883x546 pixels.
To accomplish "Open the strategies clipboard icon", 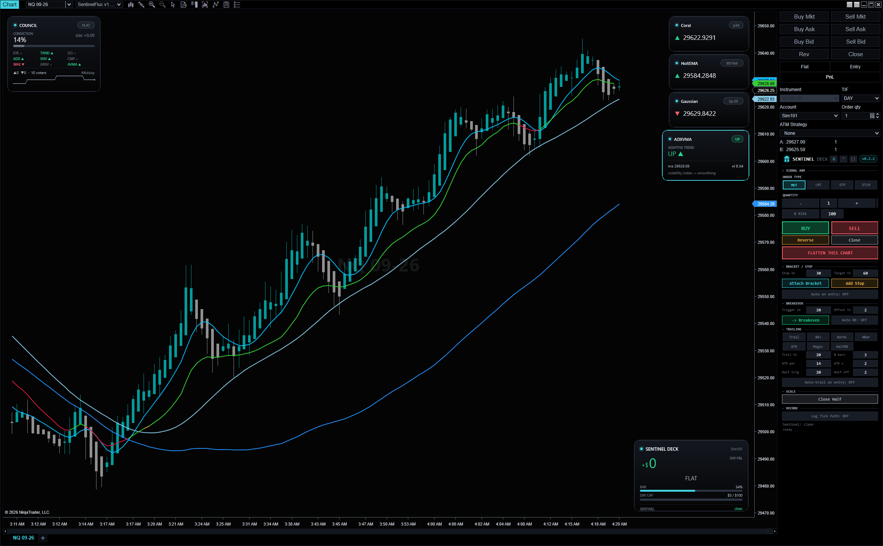I will point(226,5).
